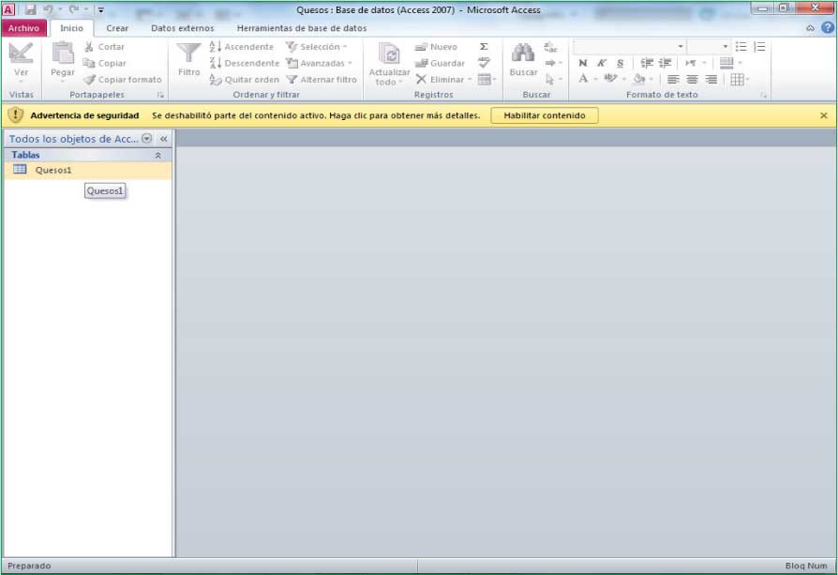
Task: Click the Filtro funnel icon
Action: (x=189, y=54)
